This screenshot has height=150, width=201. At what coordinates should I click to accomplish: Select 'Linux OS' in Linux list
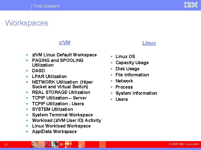(x=125, y=56)
